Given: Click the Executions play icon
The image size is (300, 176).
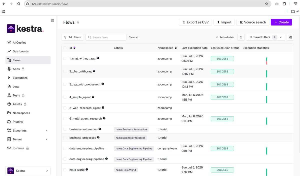Looking at the screenshot, I should (9, 78).
